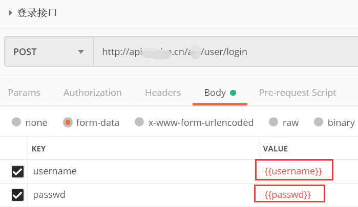Switch to the Headers tab

click(163, 93)
